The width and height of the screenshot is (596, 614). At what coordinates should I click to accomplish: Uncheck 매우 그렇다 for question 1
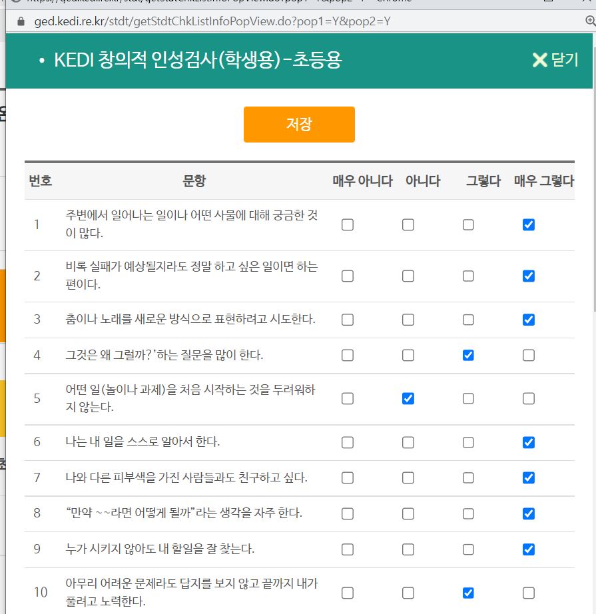(x=529, y=225)
